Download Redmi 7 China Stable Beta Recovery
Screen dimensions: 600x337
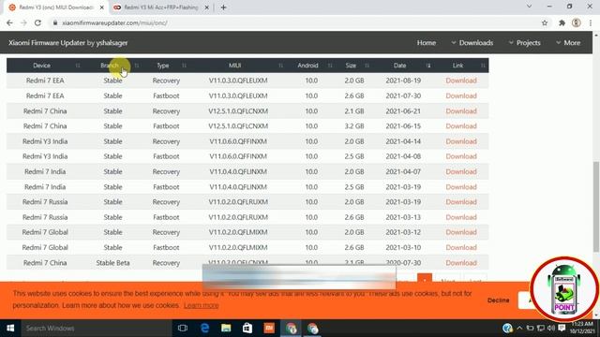click(x=461, y=263)
